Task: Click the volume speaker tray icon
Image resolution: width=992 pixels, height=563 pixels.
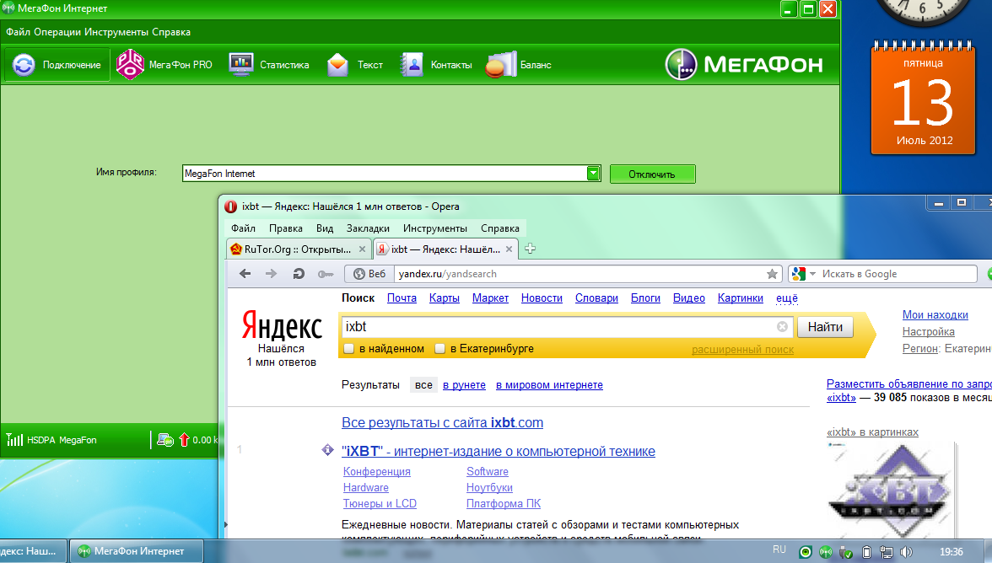Action: [x=907, y=552]
